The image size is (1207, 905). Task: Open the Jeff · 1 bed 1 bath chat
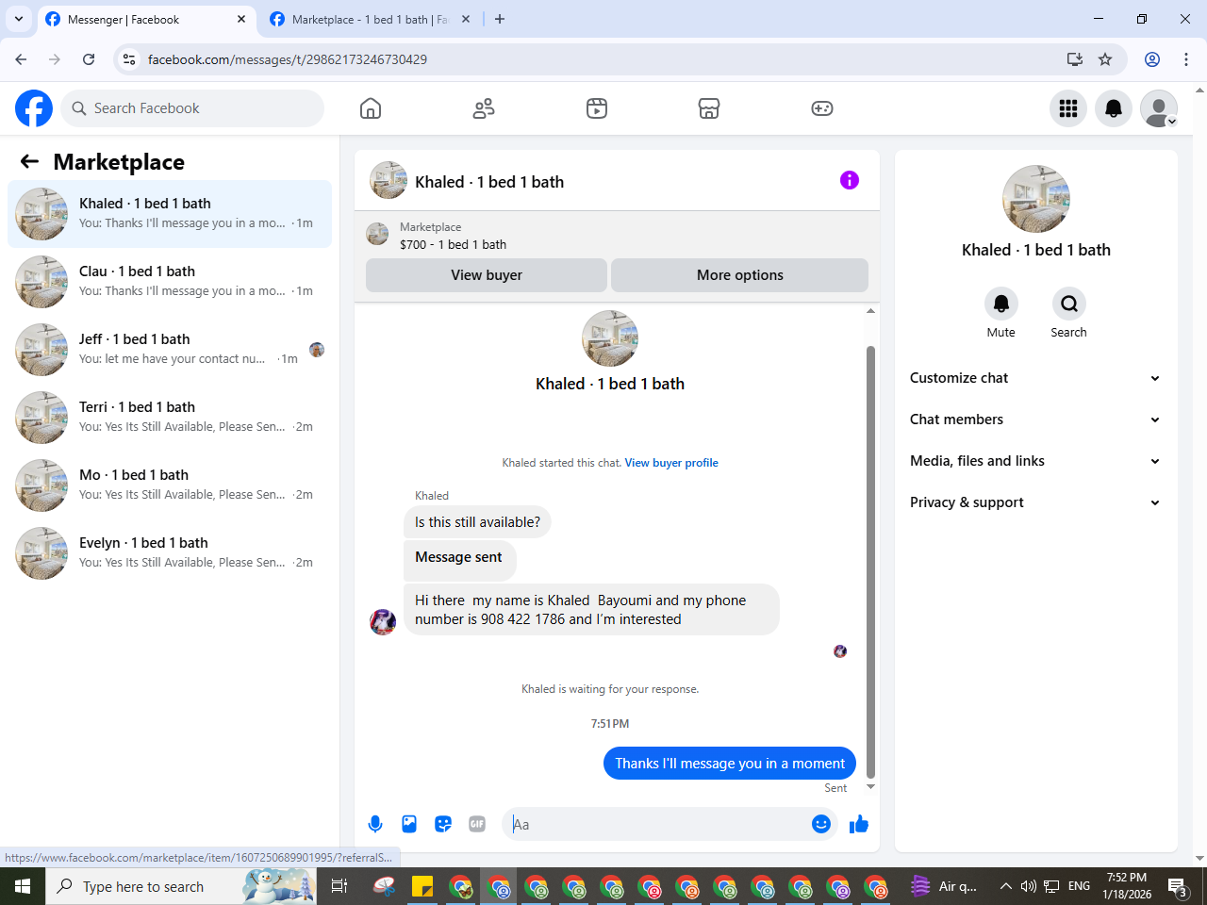point(170,350)
